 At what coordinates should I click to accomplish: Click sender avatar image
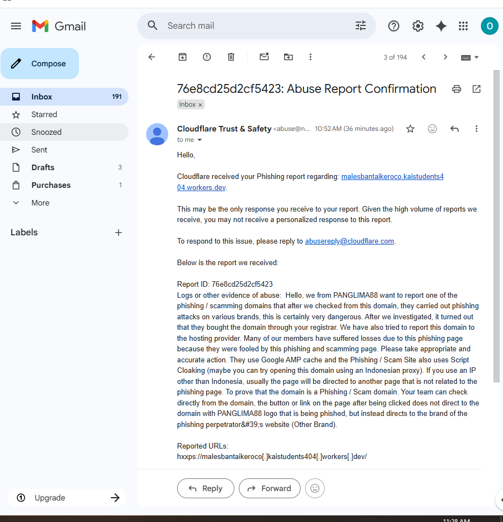coord(157,134)
